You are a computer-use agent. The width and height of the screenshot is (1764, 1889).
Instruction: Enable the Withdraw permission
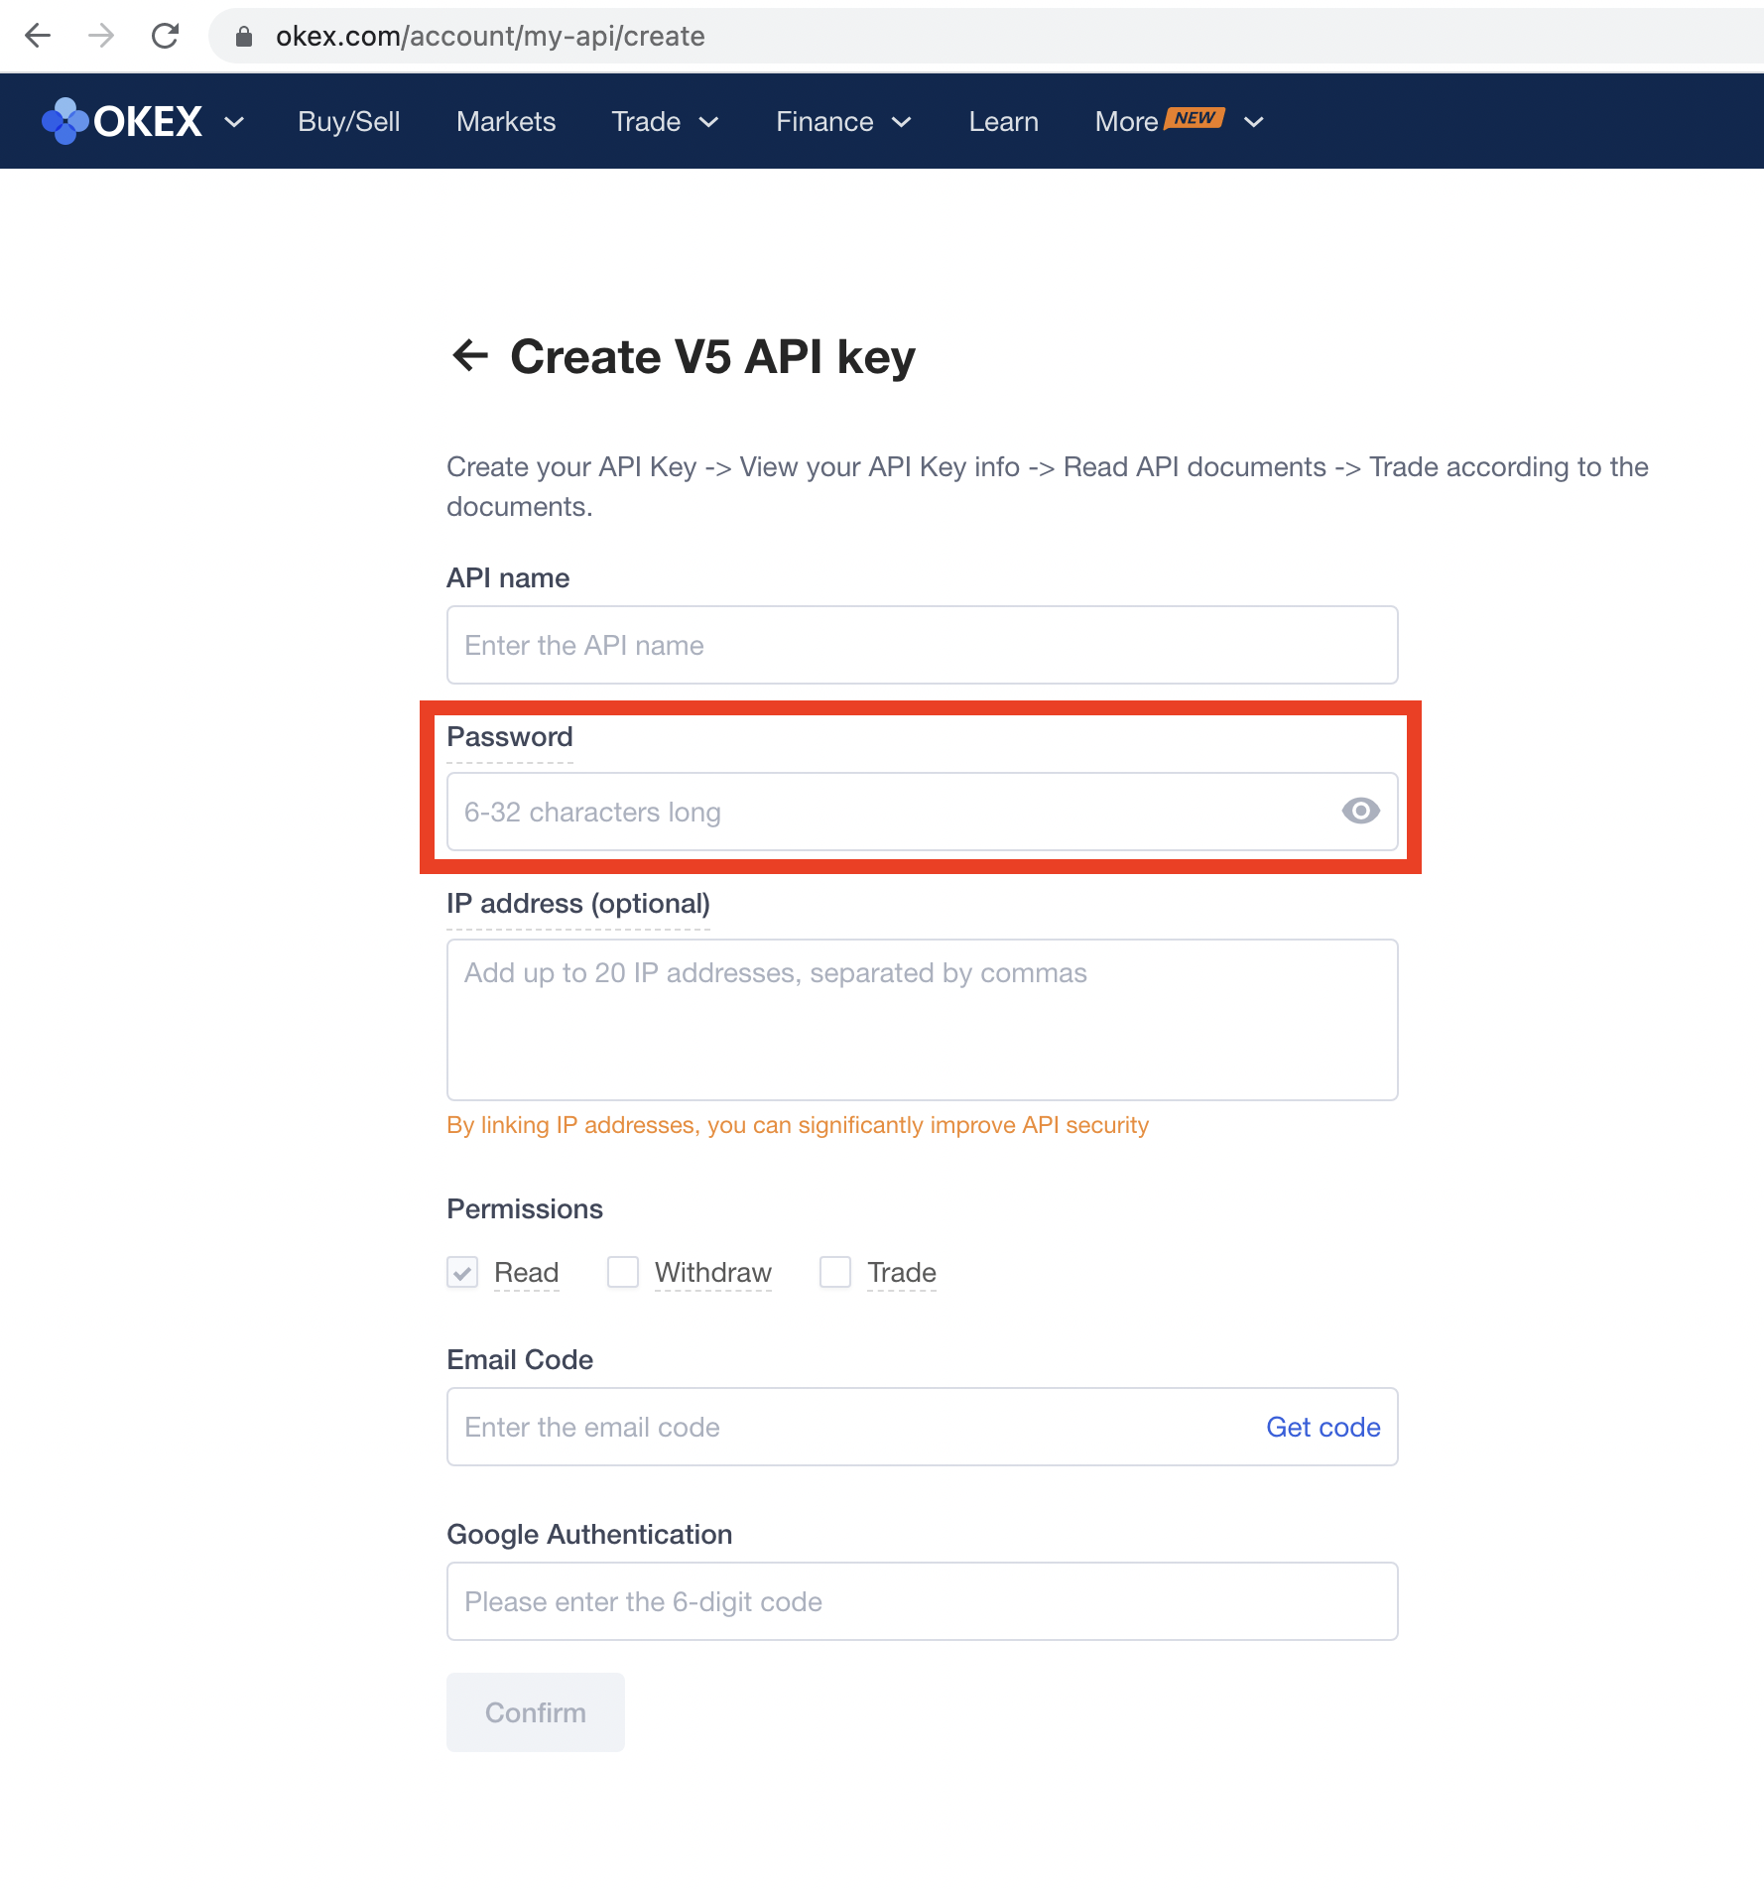tap(622, 1272)
